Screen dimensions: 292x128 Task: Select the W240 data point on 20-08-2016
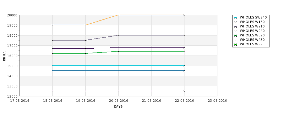(118, 48)
